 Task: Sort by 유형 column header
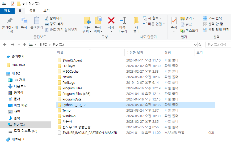coord(168,52)
